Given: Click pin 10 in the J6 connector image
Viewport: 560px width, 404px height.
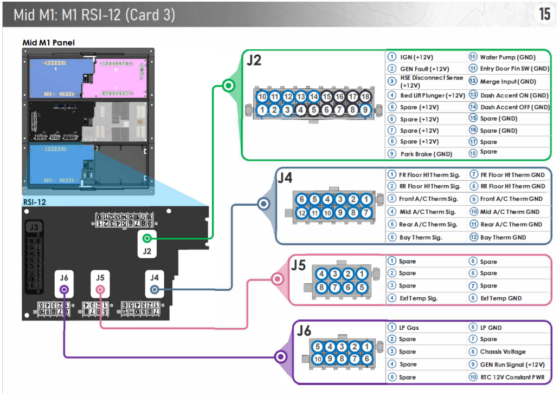Looking at the screenshot, I should pos(318,359).
